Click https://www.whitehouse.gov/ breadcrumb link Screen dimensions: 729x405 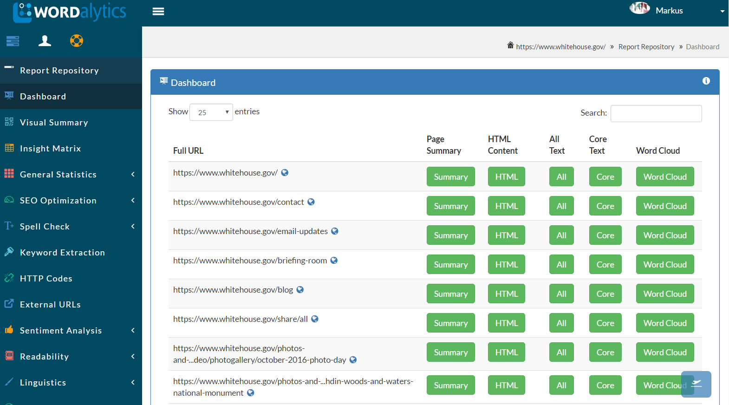pyautogui.click(x=561, y=46)
